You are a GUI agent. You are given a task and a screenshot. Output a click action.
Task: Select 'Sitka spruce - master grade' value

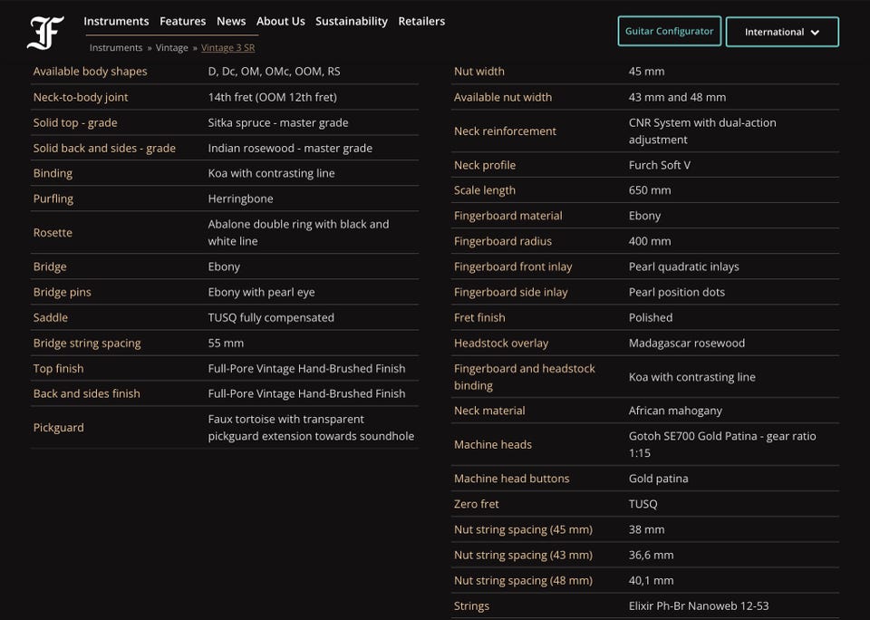[x=278, y=122]
